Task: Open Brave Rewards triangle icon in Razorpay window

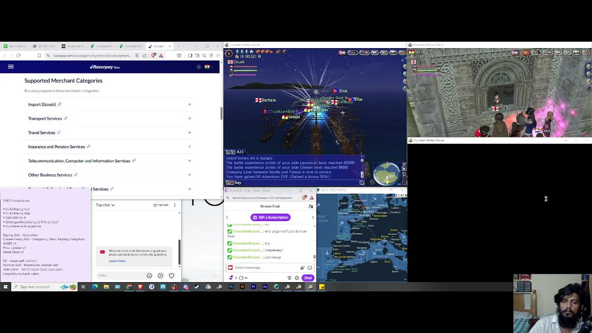Action: click(x=161, y=55)
